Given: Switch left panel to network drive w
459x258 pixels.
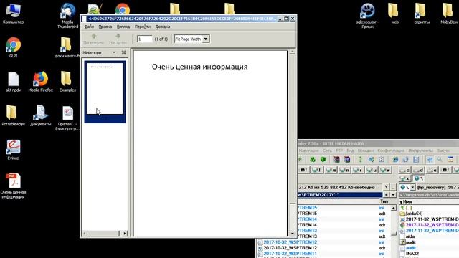Looking at the screenshot, I should coord(385,170).
